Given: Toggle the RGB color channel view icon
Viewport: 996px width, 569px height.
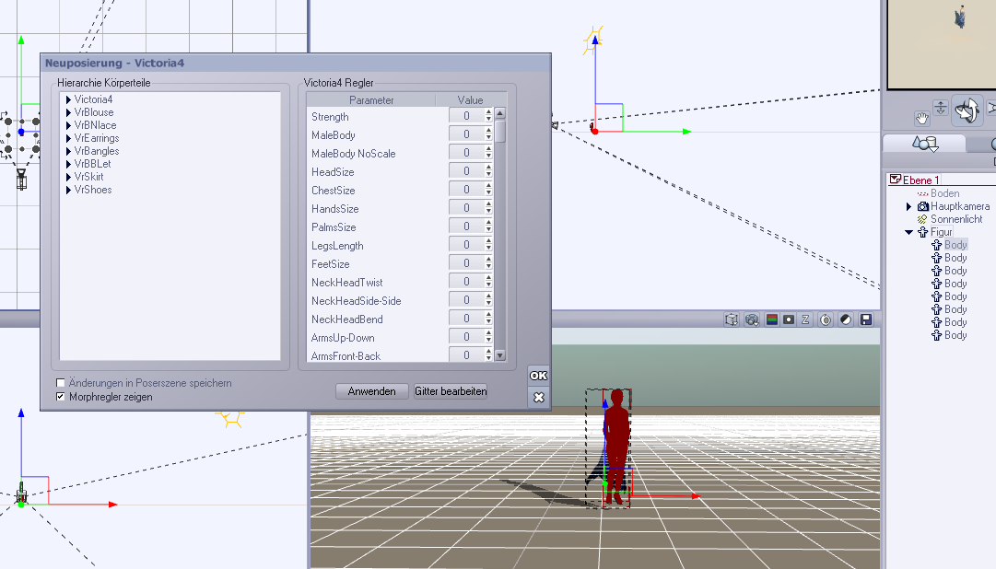Looking at the screenshot, I should (772, 319).
